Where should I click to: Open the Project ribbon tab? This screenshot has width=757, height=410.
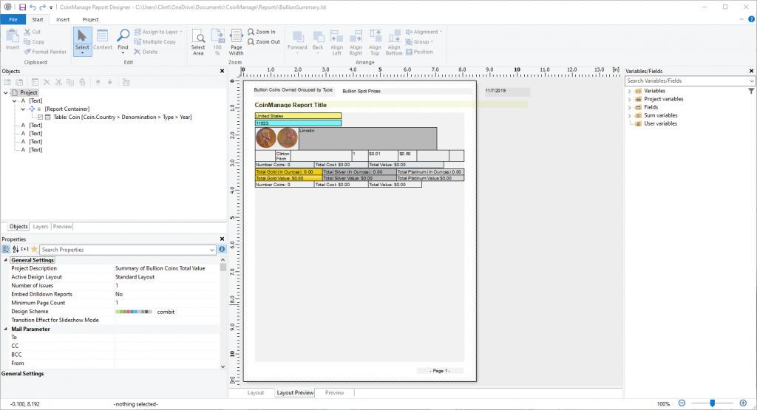tap(90, 20)
